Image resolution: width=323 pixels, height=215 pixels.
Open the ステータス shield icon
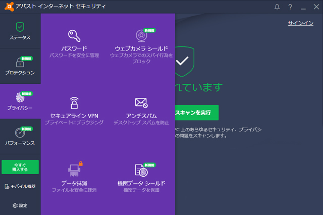[20, 27]
